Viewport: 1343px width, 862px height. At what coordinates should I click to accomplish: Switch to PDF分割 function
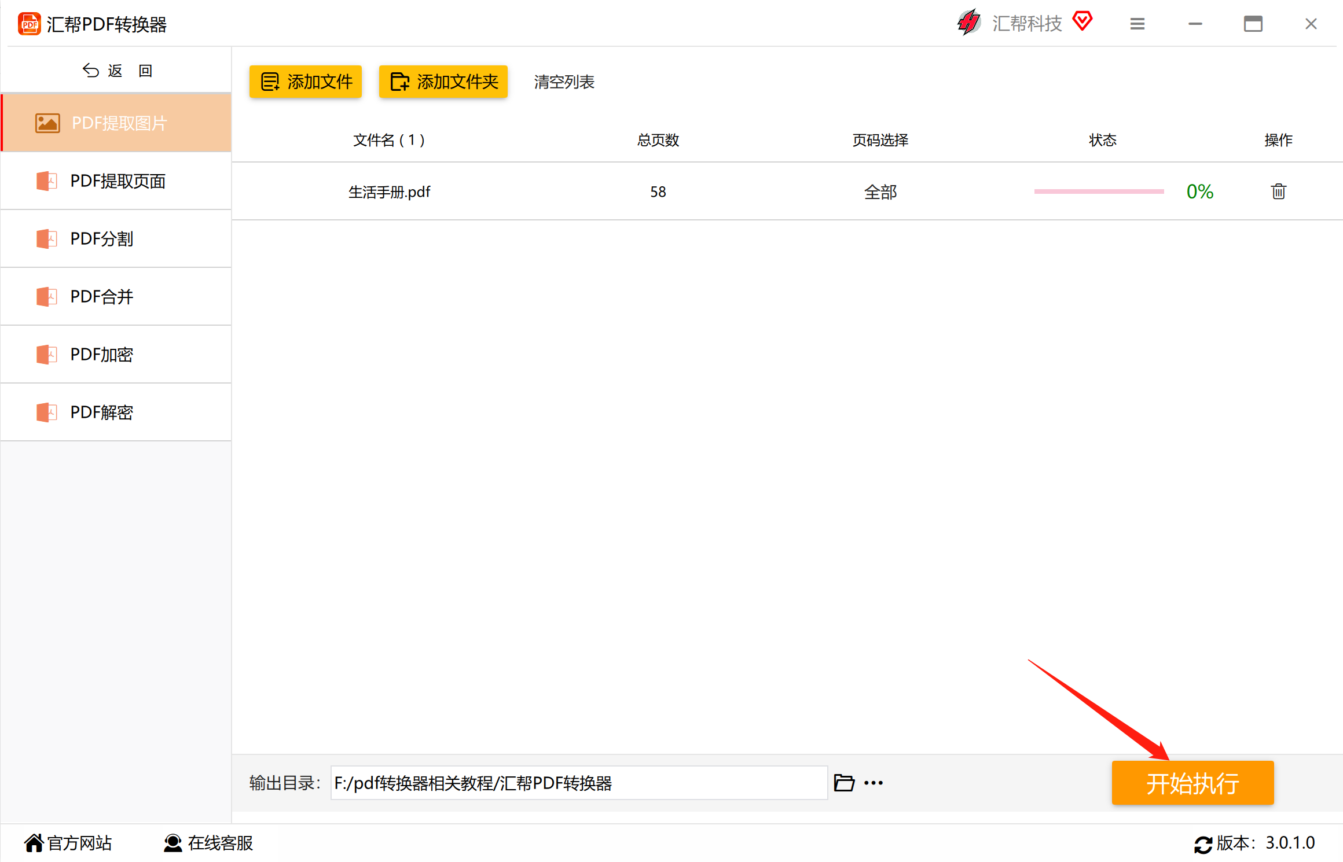pos(116,239)
